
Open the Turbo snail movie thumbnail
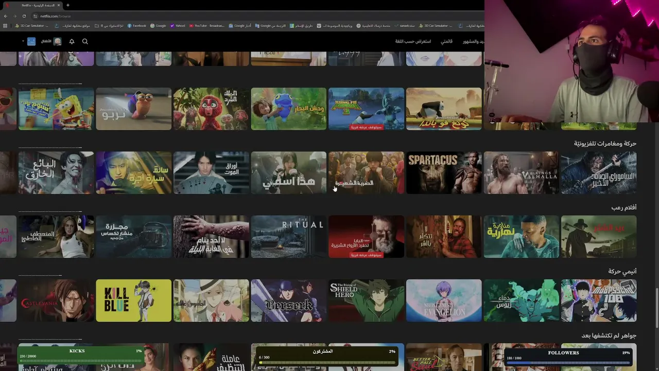(133, 109)
